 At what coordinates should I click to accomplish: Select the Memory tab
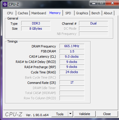(55, 13)
